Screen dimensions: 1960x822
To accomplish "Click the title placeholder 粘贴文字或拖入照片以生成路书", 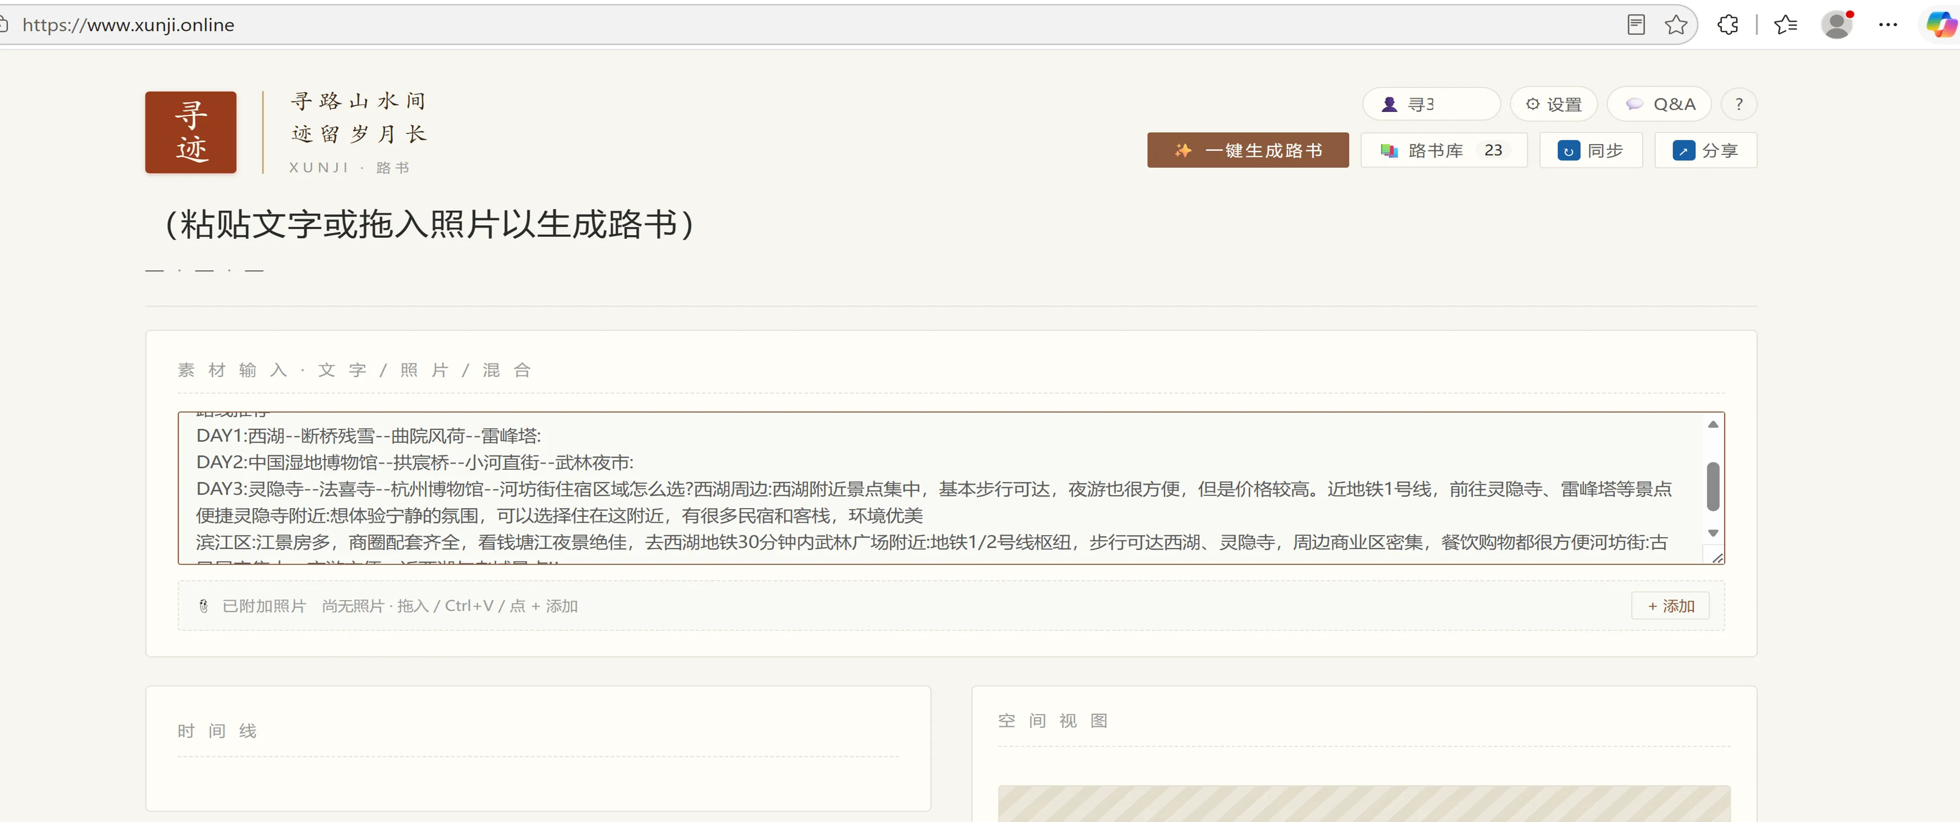I will pyautogui.click(x=429, y=224).
